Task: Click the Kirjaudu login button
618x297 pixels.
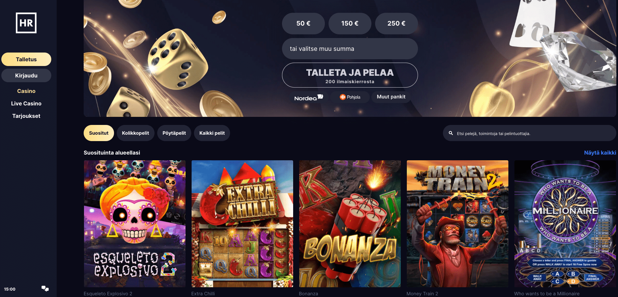Action: click(x=26, y=75)
